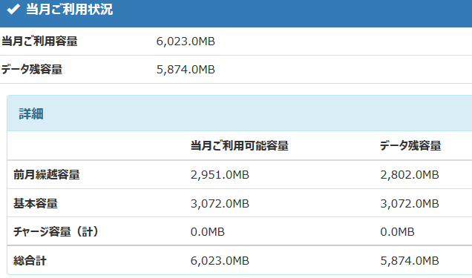Click the 5,874.0MB value under 当月ご利用容量
The image size is (472, 278).
pyautogui.click(x=186, y=70)
